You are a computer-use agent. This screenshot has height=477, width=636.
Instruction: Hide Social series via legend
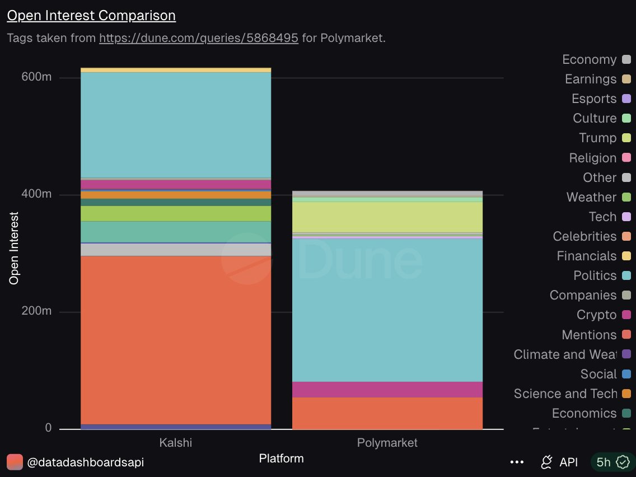point(606,374)
